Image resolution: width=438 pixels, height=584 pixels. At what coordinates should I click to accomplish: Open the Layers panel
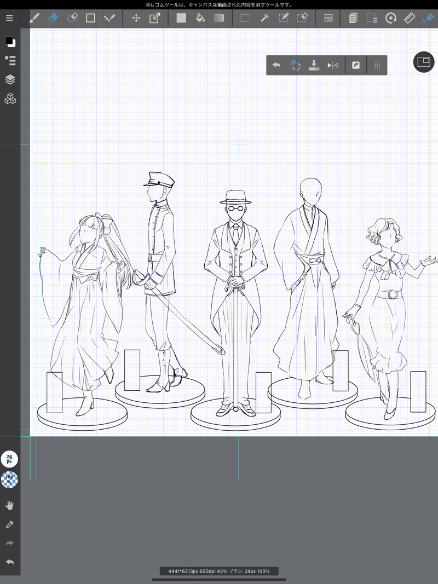pyautogui.click(x=10, y=79)
